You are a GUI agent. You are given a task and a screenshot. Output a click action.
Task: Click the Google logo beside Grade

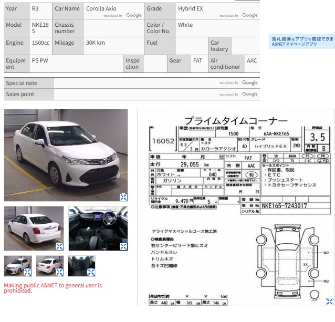point(250,15)
